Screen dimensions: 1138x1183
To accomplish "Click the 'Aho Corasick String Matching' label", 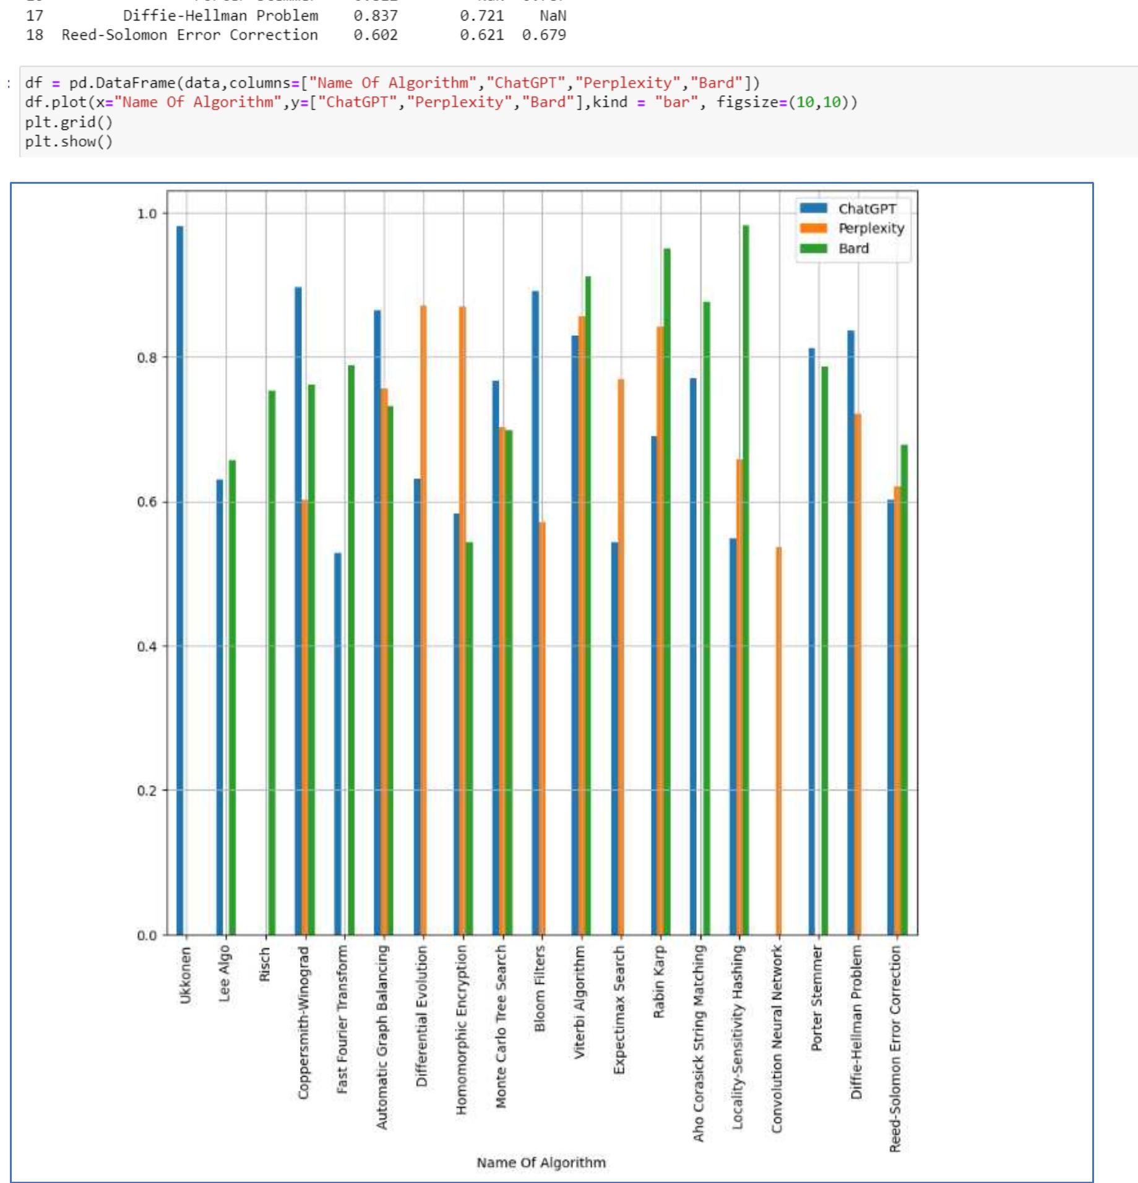I will (x=699, y=1044).
